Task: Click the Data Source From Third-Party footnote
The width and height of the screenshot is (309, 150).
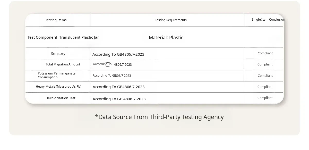Action: [159, 117]
